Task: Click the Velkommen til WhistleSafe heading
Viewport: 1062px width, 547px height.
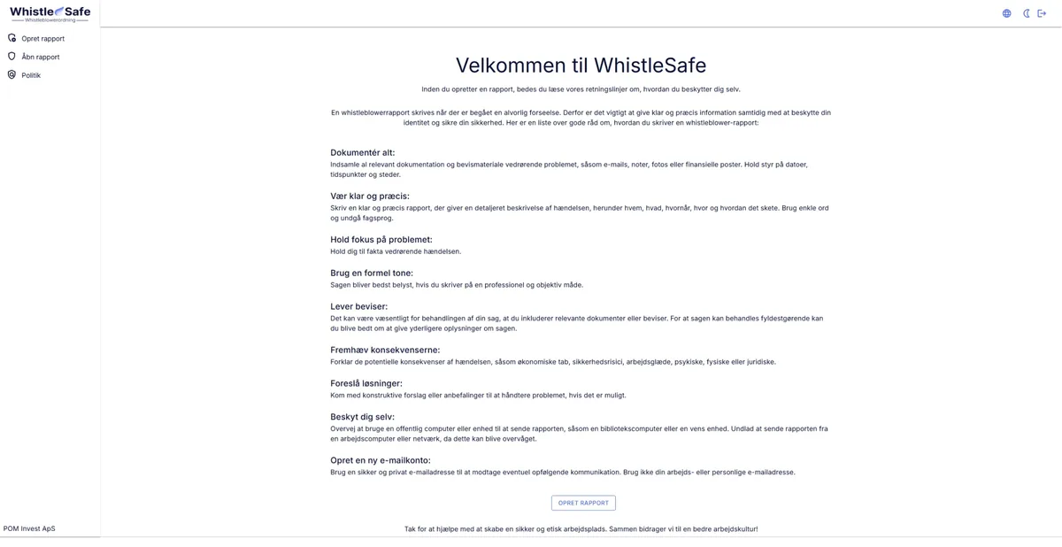Action: [581, 65]
